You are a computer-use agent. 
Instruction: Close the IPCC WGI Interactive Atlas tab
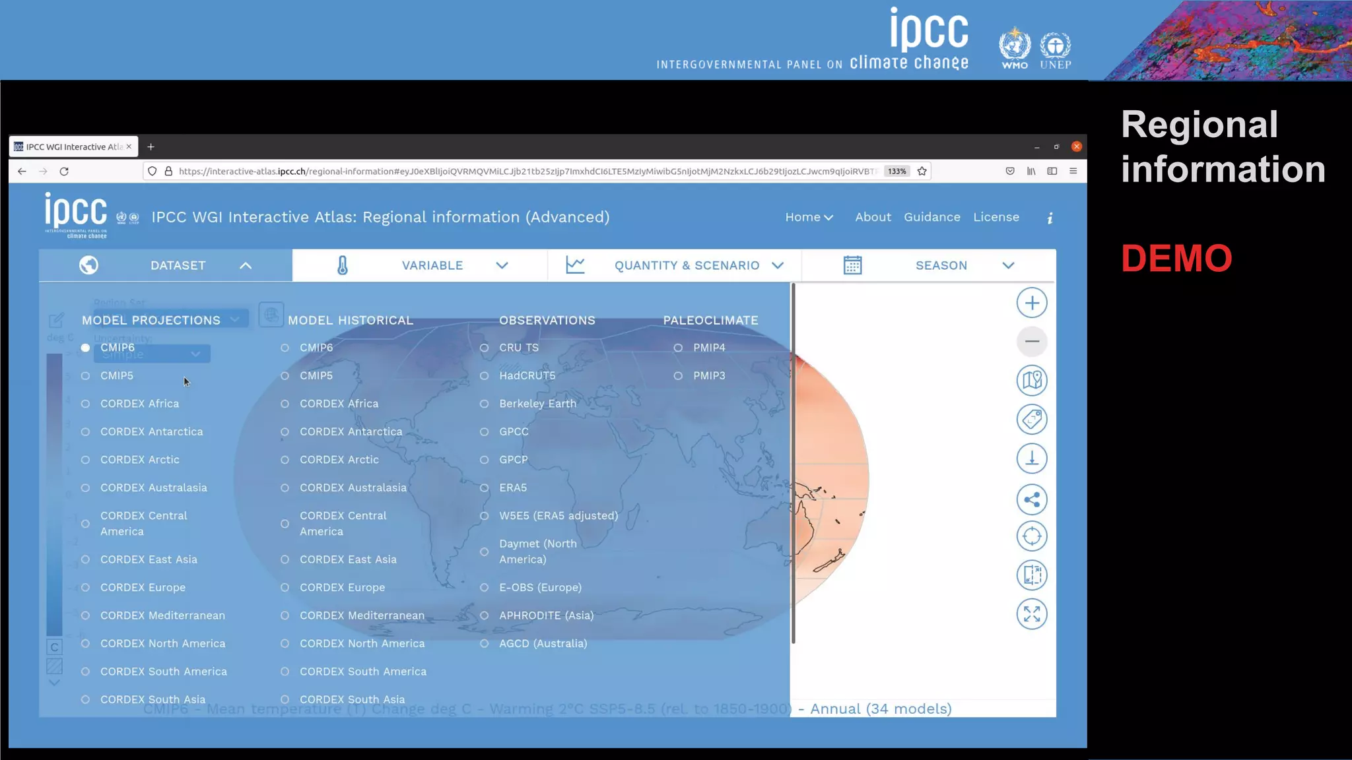(x=129, y=146)
